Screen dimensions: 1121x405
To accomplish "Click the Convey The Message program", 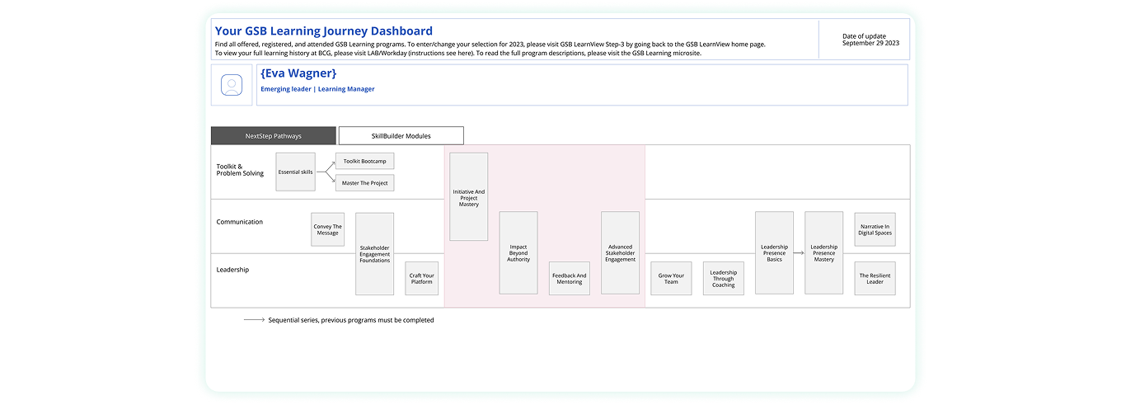I will coord(327,229).
